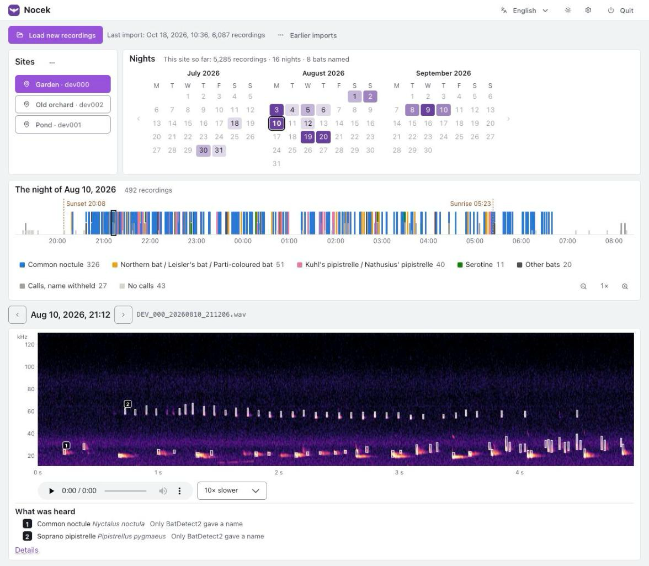Zoom in the night timeline
This screenshot has width=649, height=566.
point(625,286)
